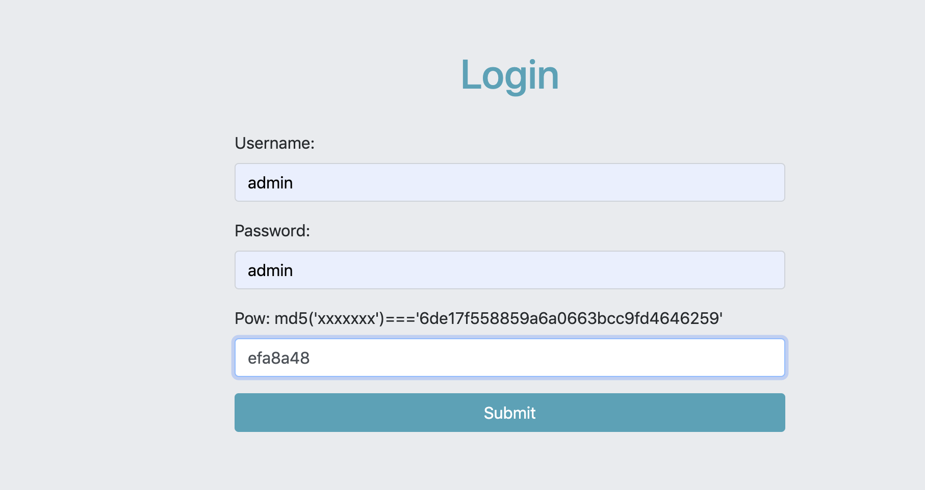Click the "Username:" label
This screenshot has width=925, height=490.
click(x=274, y=143)
